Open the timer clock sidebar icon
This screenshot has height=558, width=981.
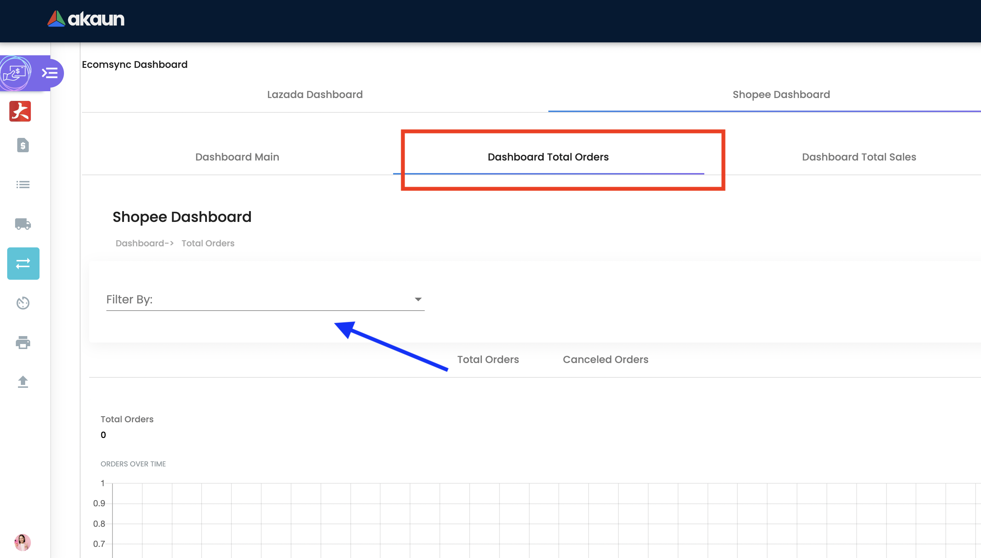pos(23,303)
